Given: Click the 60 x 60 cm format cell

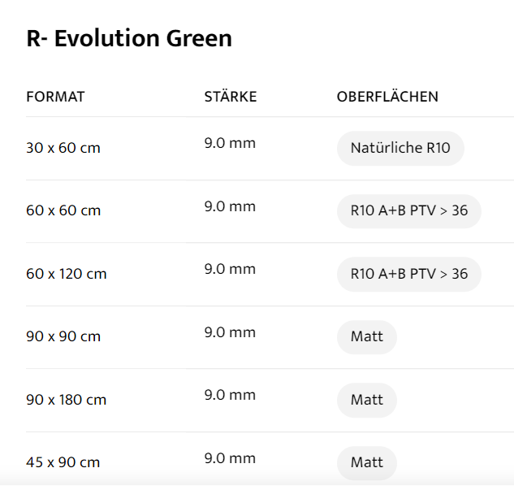Looking at the screenshot, I should tap(63, 210).
